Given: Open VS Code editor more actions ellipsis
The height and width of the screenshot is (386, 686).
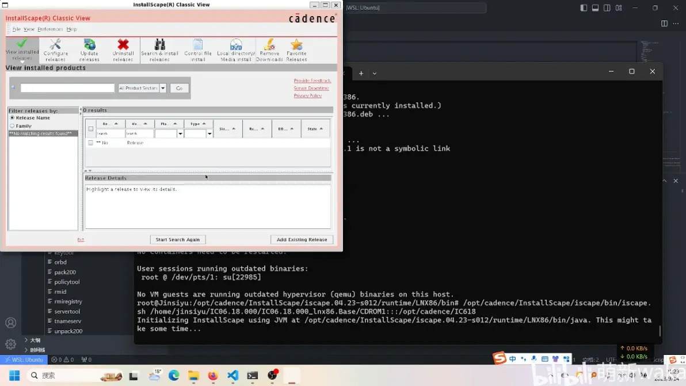Looking at the screenshot, I should 676,24.
